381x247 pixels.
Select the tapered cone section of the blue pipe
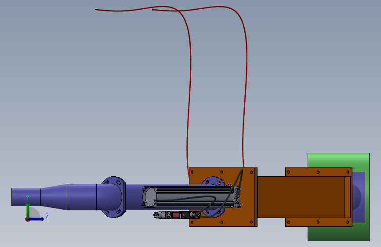pyautogui.click(x=54, y=197)
